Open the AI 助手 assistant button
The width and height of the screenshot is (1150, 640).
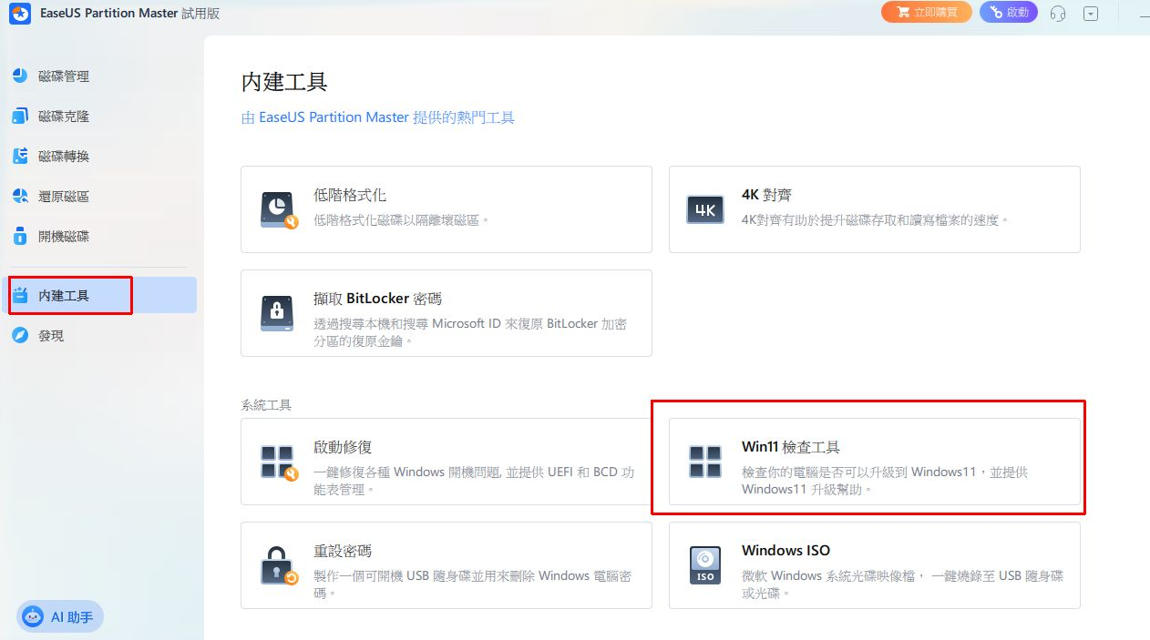coord(60,617)
